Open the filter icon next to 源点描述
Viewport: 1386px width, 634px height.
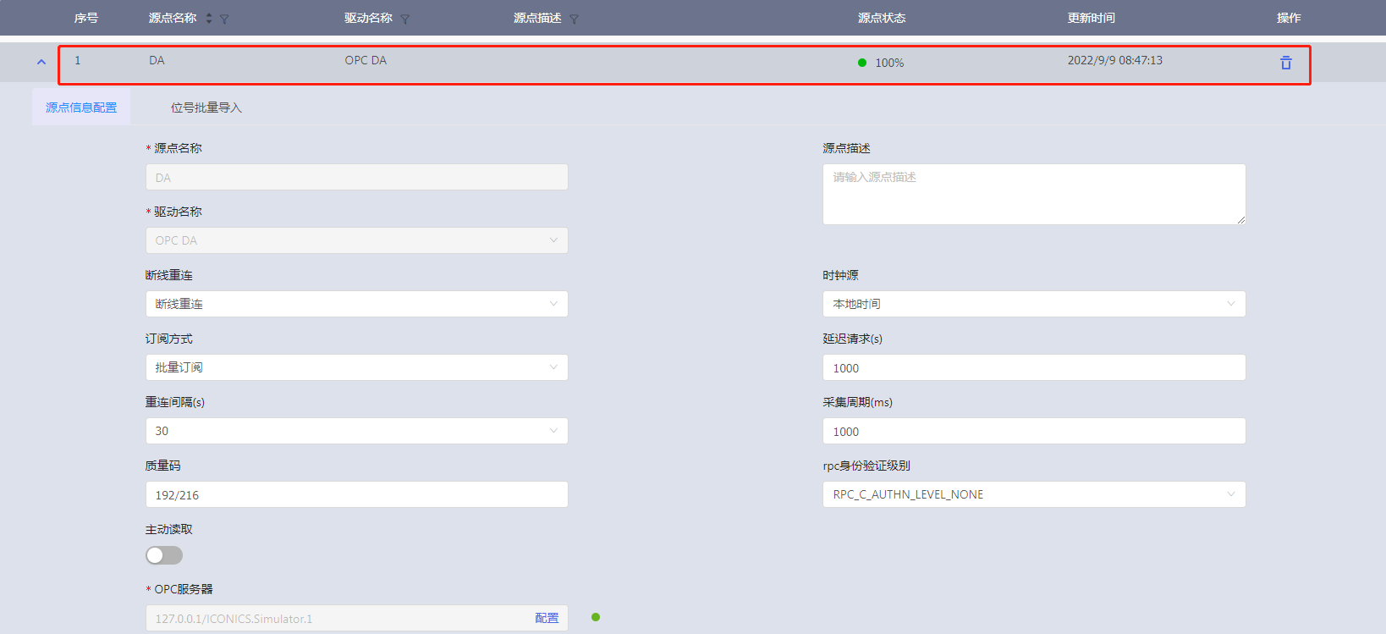tap(574, 19)
